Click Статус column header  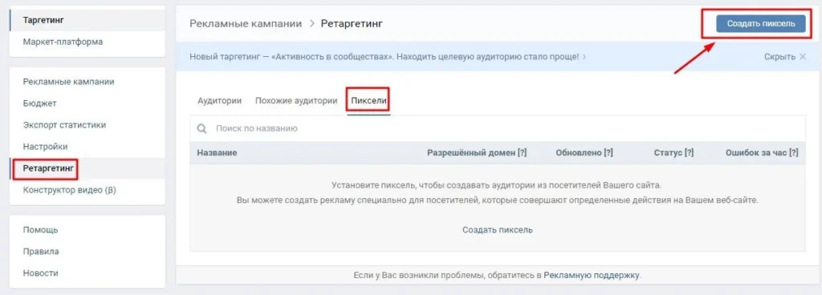(x=668, y=153)
